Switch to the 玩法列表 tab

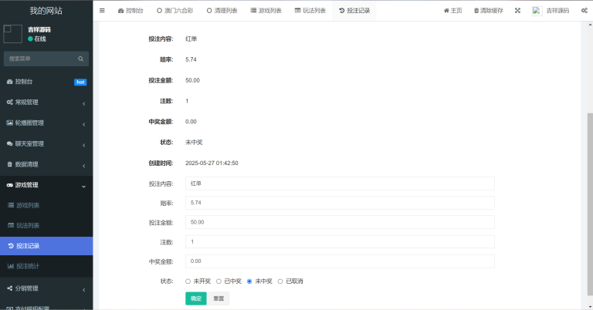click(x=309, y=11)
